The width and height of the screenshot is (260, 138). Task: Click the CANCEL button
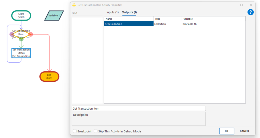pos(245,131)
